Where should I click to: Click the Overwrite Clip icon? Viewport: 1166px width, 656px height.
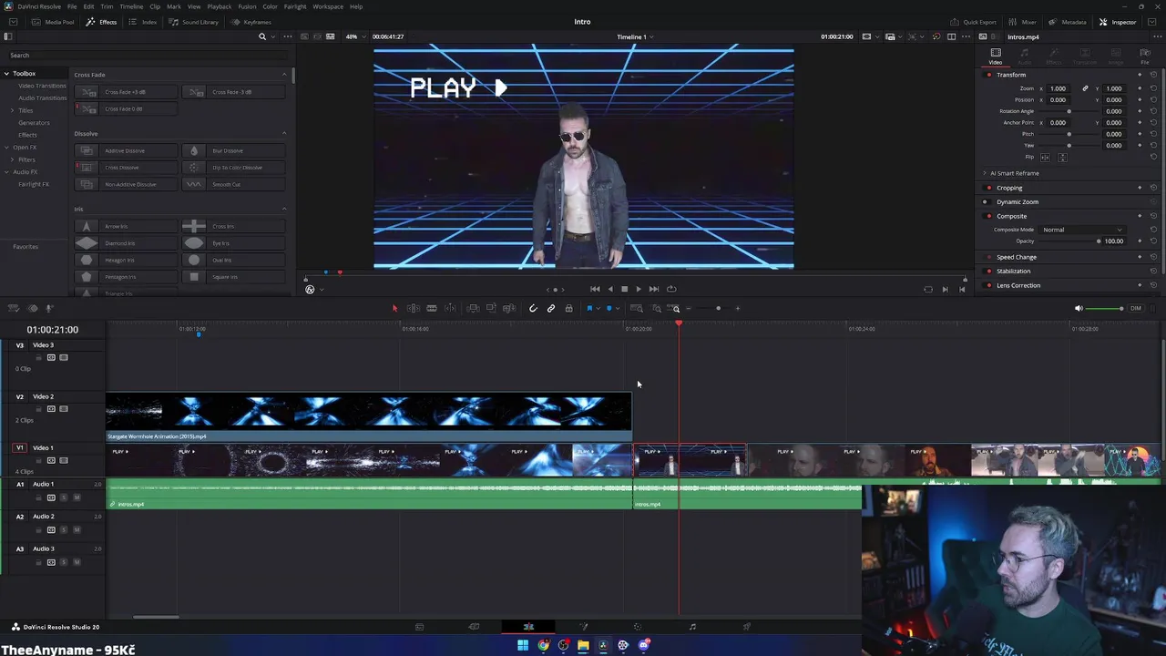(x=491, y=309)
